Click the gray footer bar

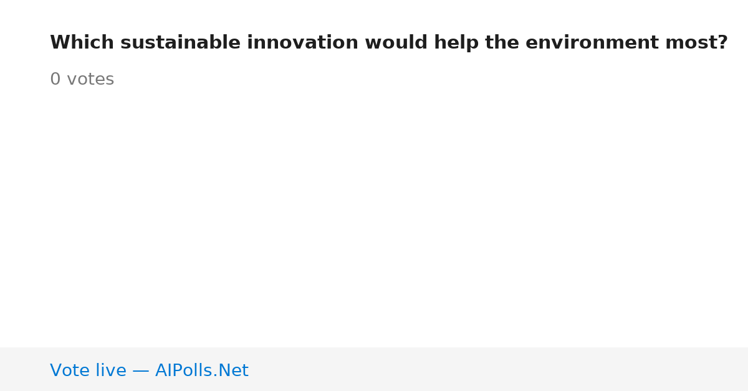coord(374,369)
